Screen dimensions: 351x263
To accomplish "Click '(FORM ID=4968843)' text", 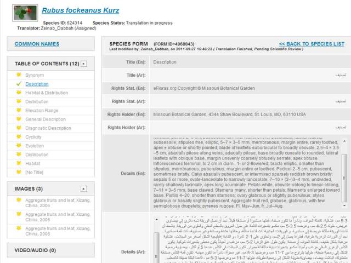I will pyautogui.click(x=174, y=44).
